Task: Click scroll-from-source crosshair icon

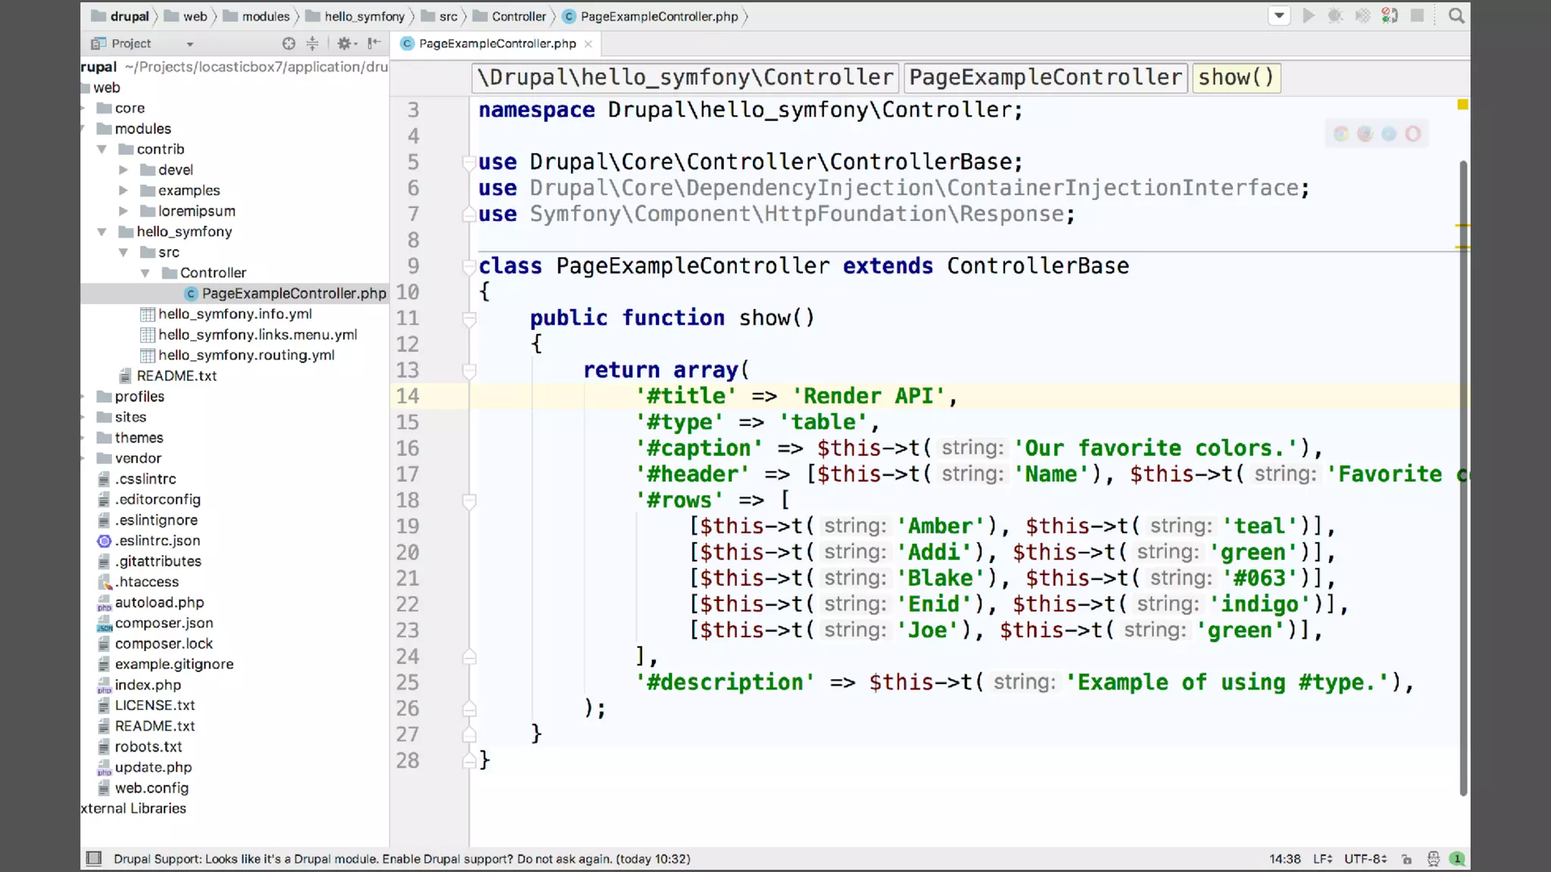Action: click(x=289, y=44)
